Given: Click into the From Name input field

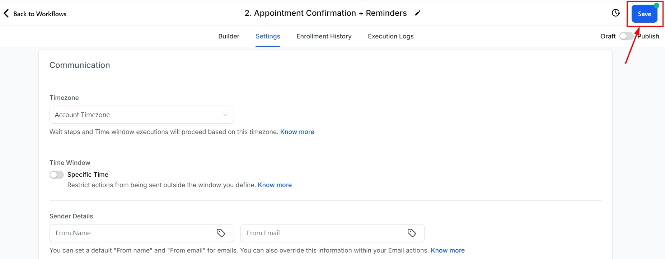Looking at the screenshot, I should 133,233.
